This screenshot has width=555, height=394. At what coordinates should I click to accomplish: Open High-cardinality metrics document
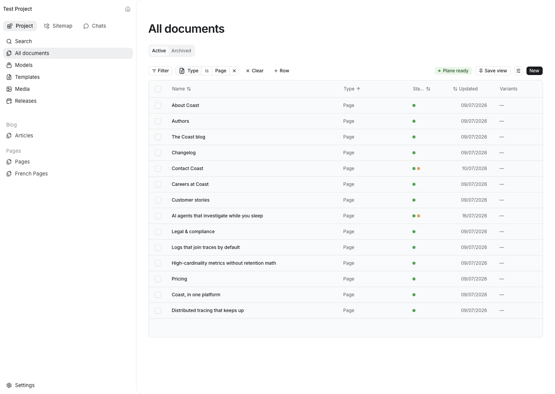pyautogui.click(x=224, y=263)
